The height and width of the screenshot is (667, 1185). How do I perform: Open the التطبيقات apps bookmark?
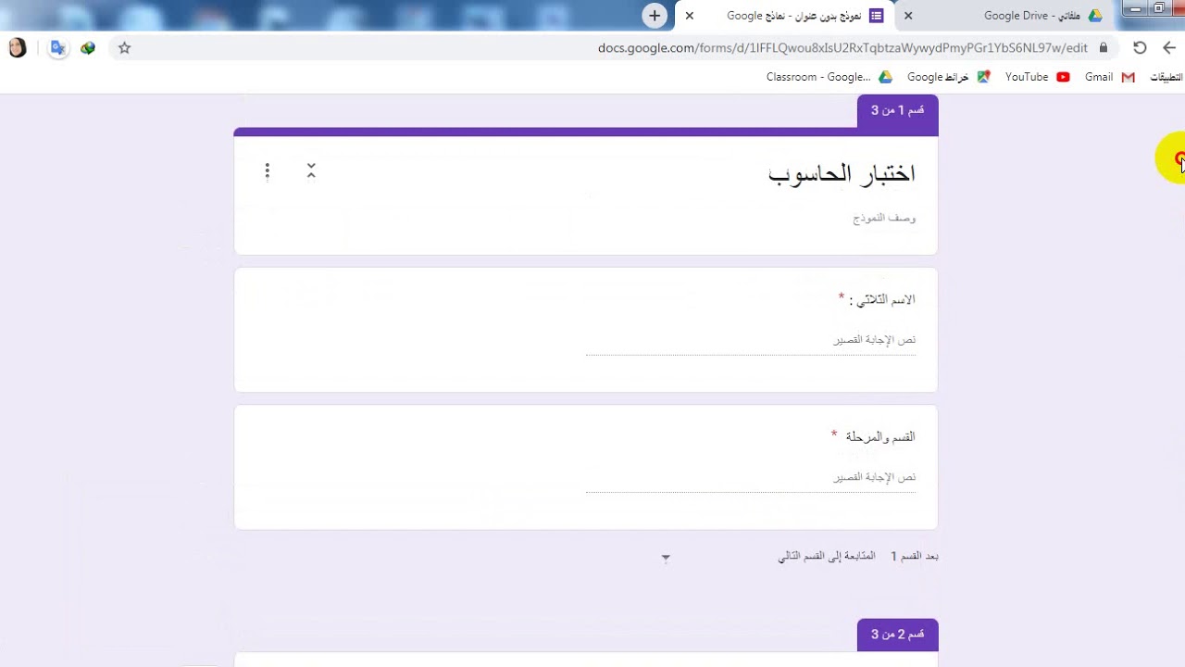1166,77
